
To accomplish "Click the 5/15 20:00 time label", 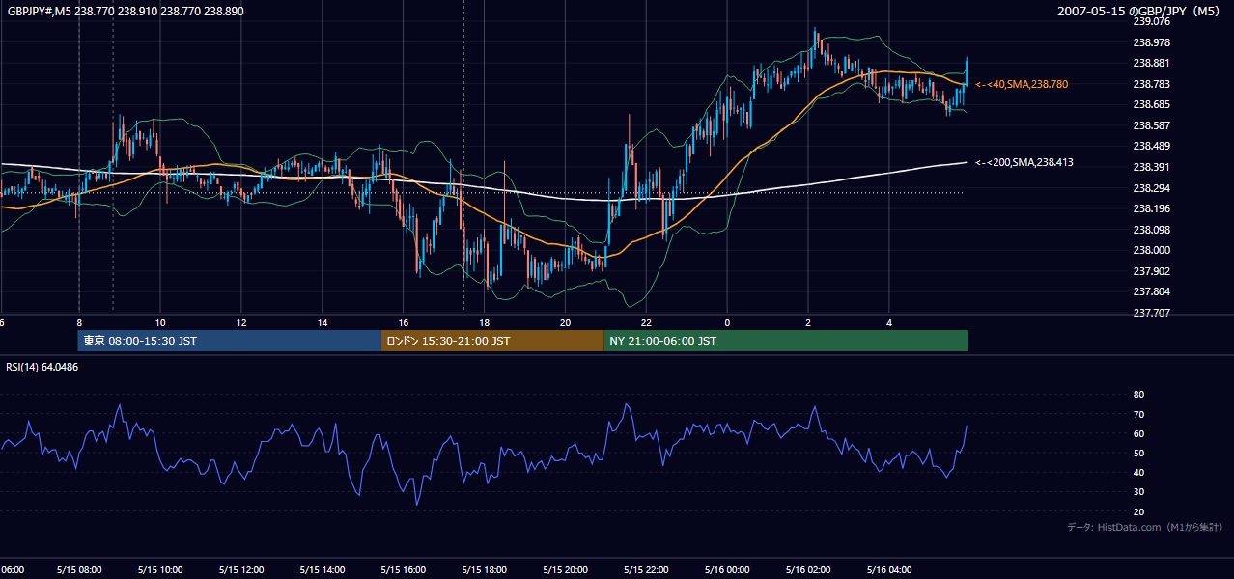I will pos(566,570).
